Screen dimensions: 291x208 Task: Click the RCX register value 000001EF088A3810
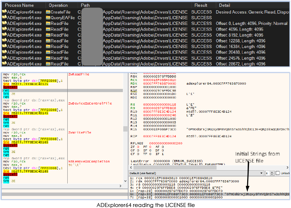[x=160, y=80]
